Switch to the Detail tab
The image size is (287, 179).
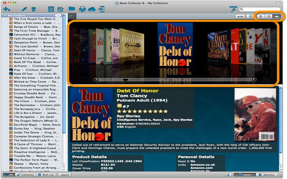click(245, 175)
